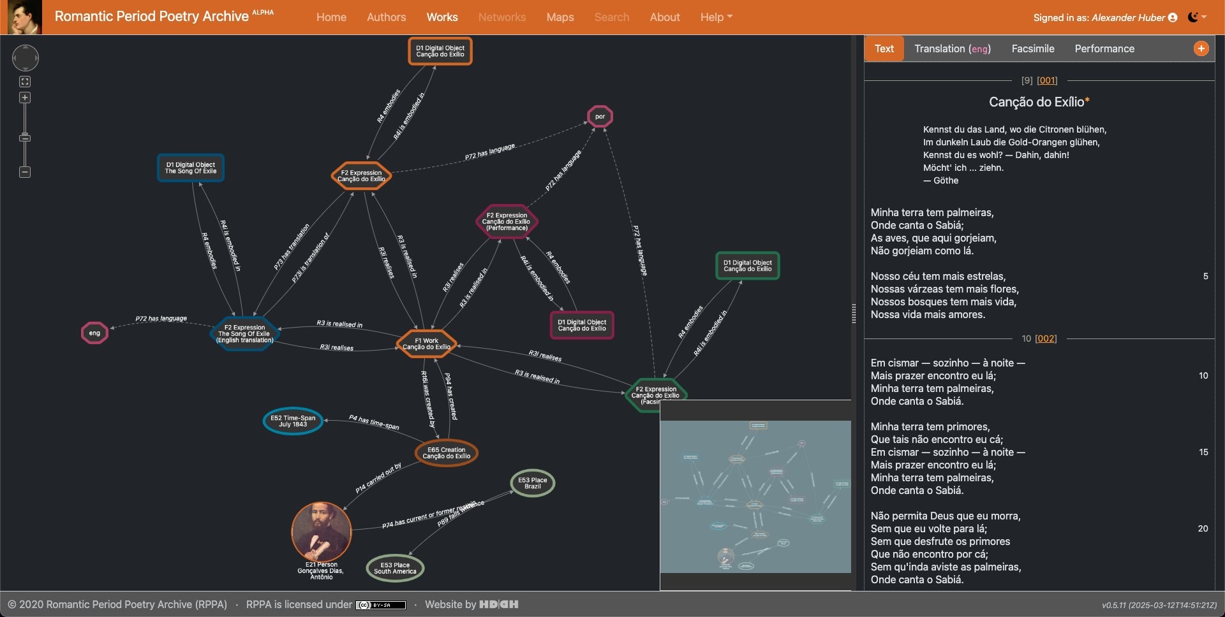Click the graph pan control wheel
The width and height of the screenshot is (1225, 617).
[26, 58]
